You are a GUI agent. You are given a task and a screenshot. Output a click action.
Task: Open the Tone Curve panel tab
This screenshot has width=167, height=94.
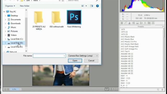126,23
